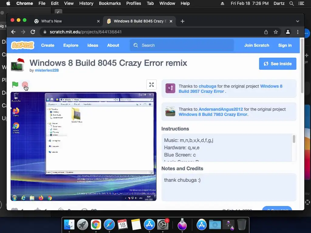Open About in Scratch navigation
The image size is (311, 233).
tap(113, 46)
